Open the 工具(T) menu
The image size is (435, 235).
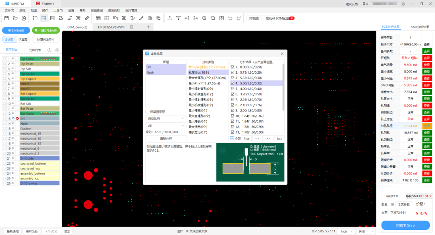pyautogui.click(x=58, y=10)
